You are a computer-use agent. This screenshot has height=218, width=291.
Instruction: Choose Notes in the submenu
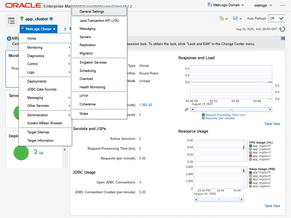coord(99,114)
